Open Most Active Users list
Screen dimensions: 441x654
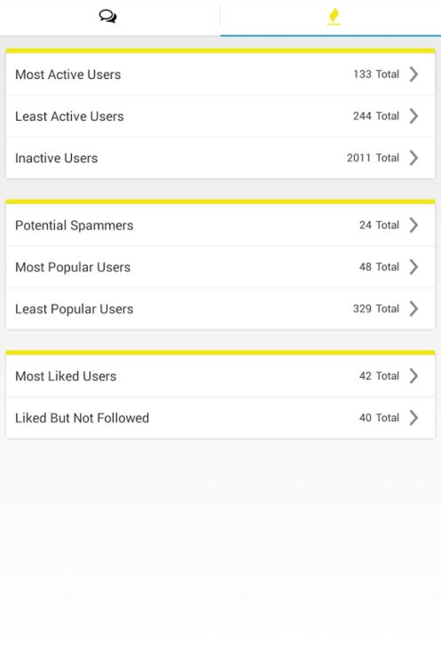[220, 75]
